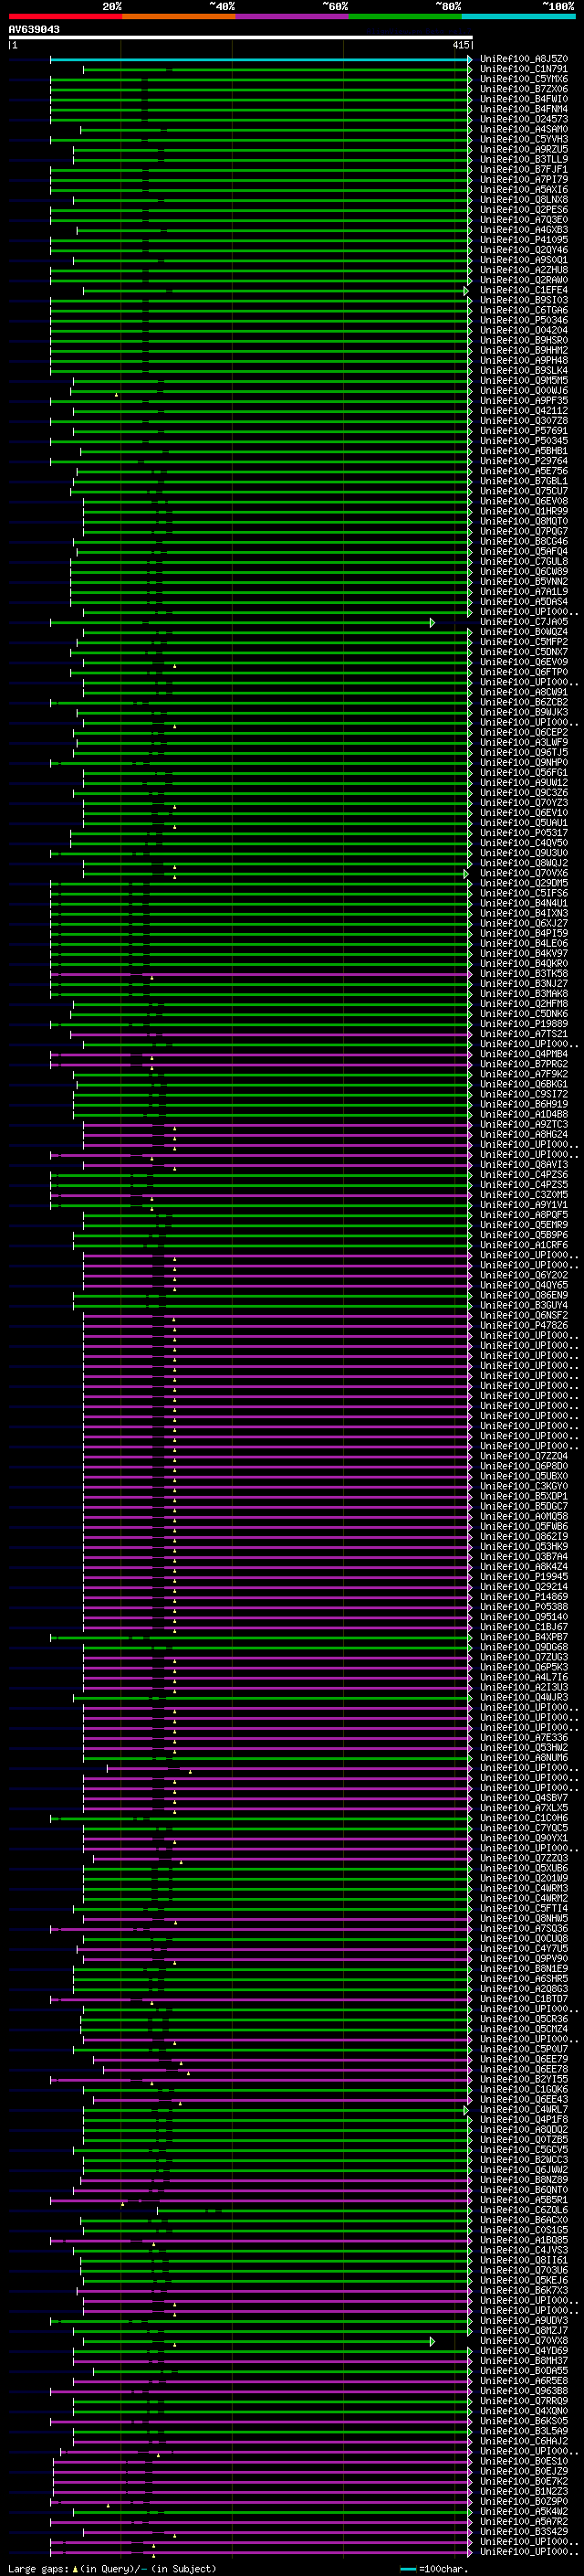Screen dimensions: 584x2576
Task: Open hit UniRef100_A5DAS4
Action: 524,602
